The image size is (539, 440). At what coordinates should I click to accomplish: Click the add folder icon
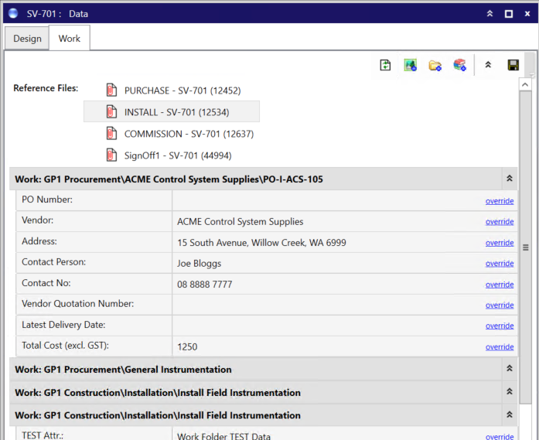tap(435, 66)
